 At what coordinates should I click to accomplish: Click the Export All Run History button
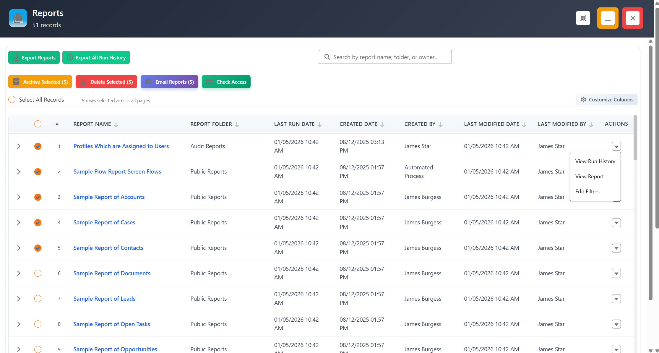(x=96, y=57)
